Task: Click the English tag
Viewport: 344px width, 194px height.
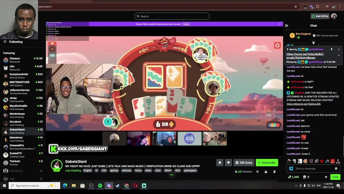Action: click(x=87, y=171)
